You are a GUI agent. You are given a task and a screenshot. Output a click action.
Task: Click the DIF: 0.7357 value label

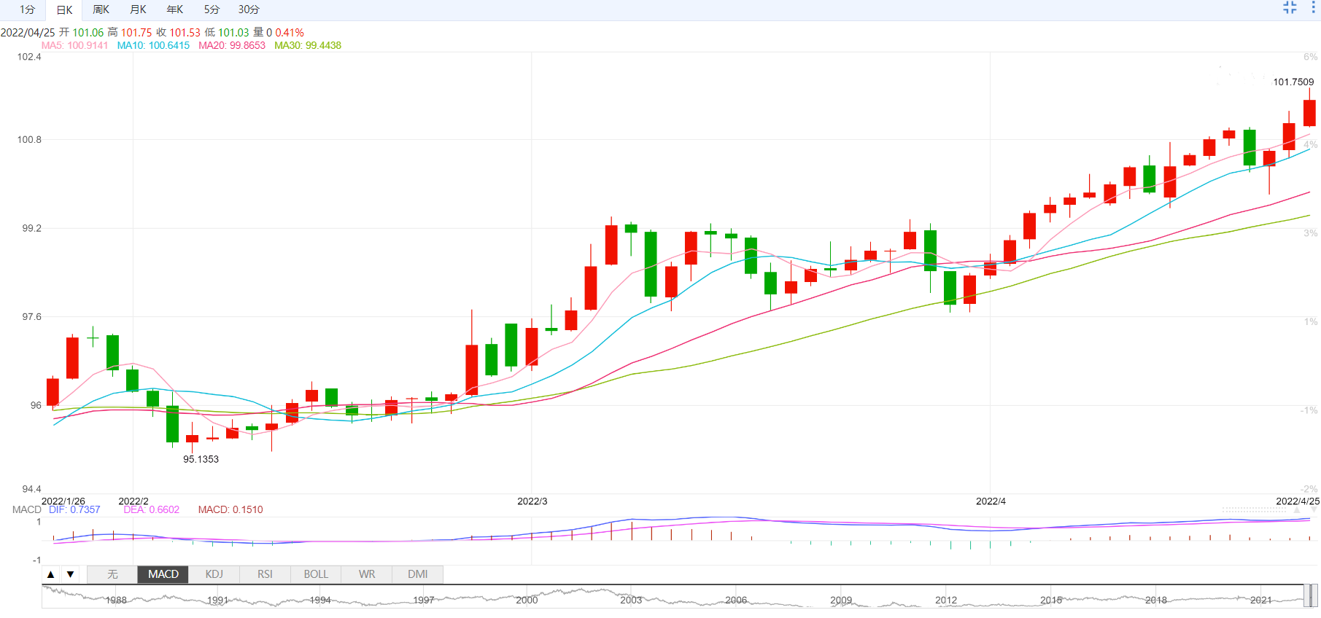coord(74,509)
